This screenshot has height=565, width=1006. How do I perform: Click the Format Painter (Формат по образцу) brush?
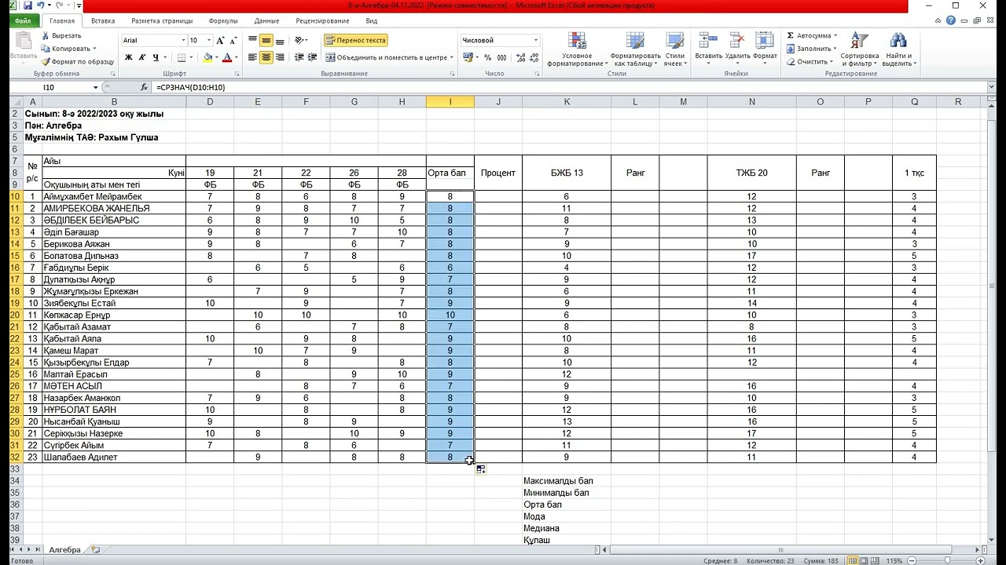pyautogui.click(x=46, y=61)
